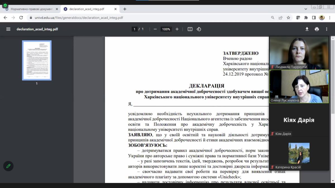Click the declaration_acad_integ.pdf viewer title
Viewport: 335px width, 188px height.
coord(37,29)
